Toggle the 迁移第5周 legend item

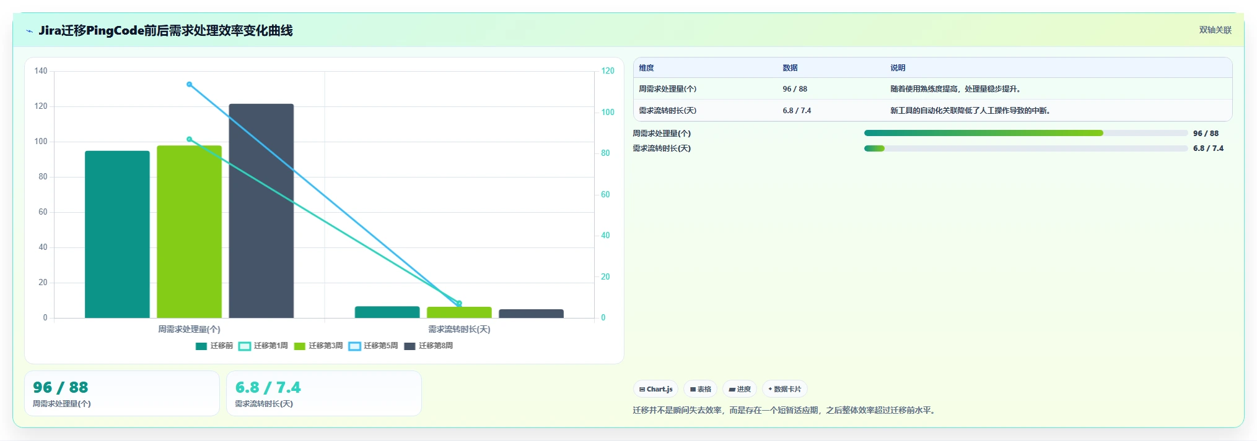[374, 346]
